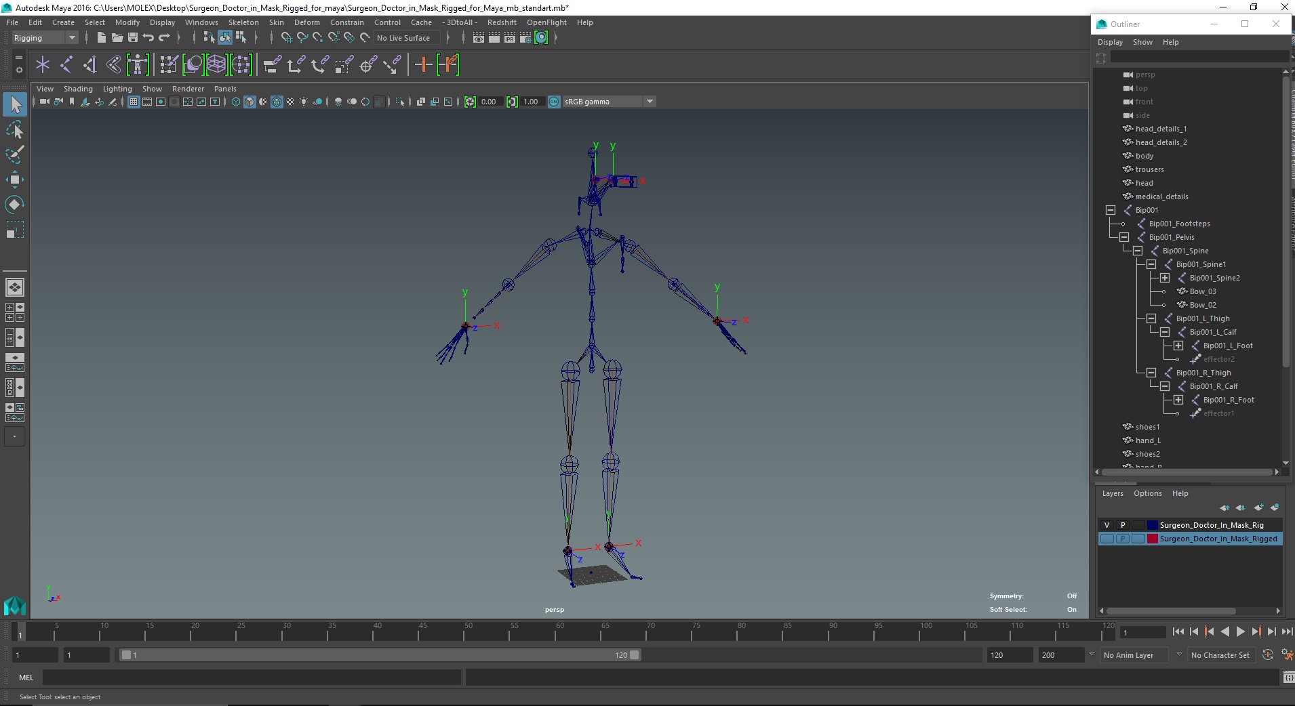Click the Create IK Handle shelf icon

pyautogui.click(x=90, y=64)
